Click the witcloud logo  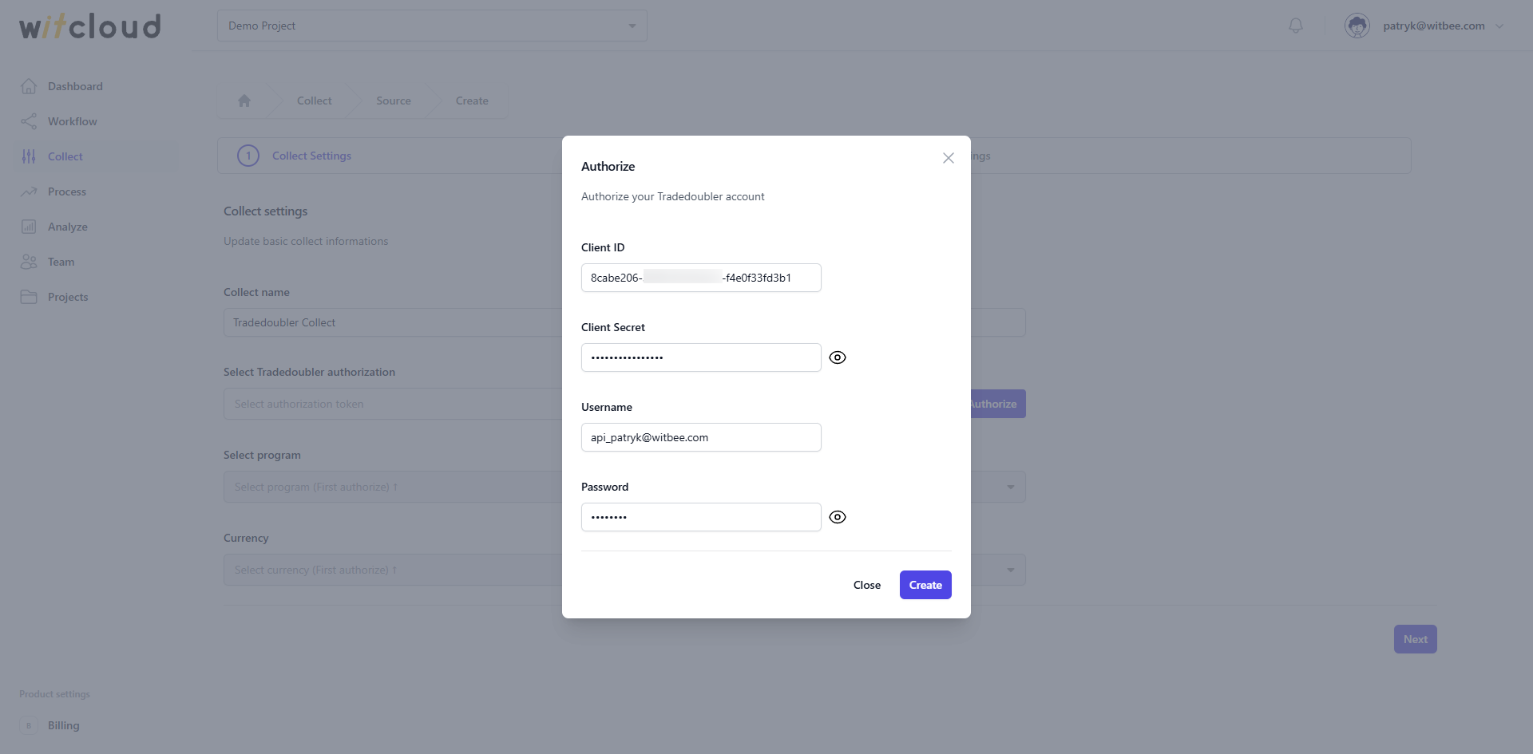pyautogui.click(x=90, y=26)
